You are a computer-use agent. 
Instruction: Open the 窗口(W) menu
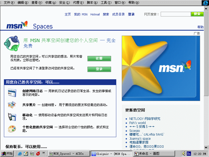click(x=120, y=3)
